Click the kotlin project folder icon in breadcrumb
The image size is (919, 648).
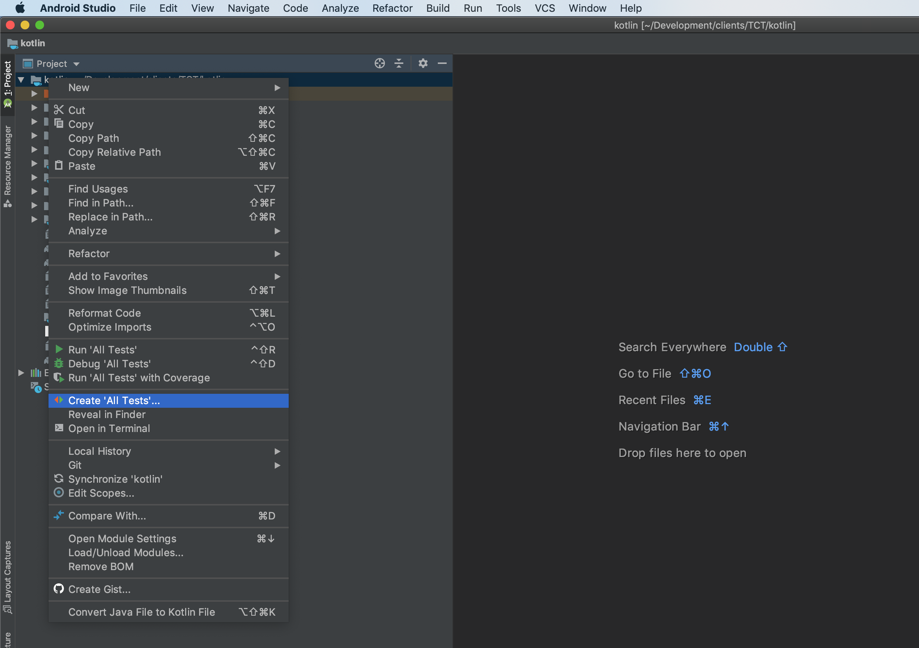[12, 44]
